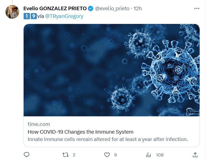This screenshot has height=162, width=212.
Task: Click the keycap 9 emoji in tweet
Action: click(34, 16)
